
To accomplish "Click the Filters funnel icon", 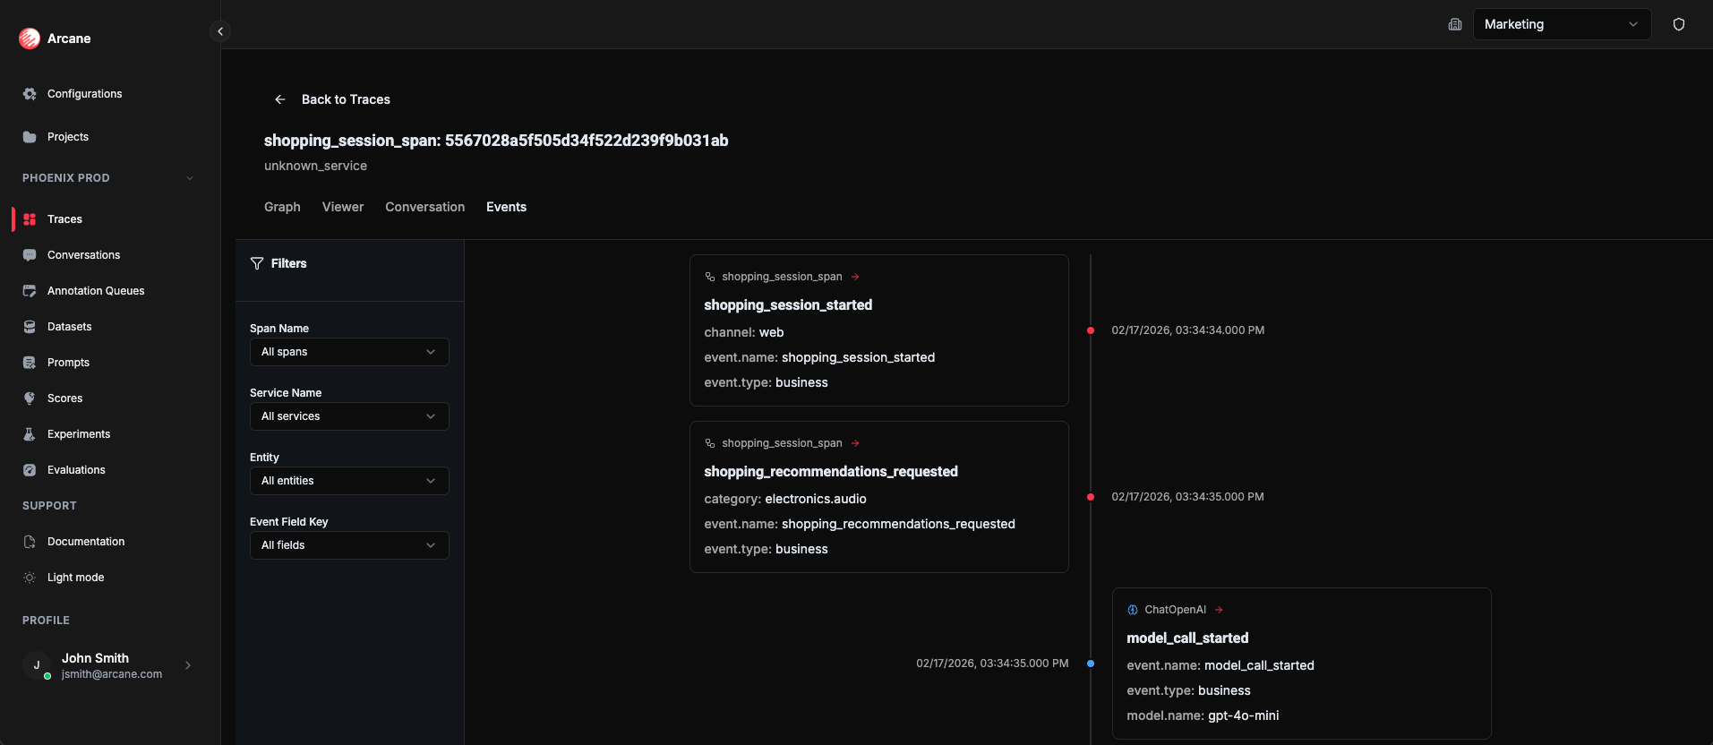I will 257,263.
